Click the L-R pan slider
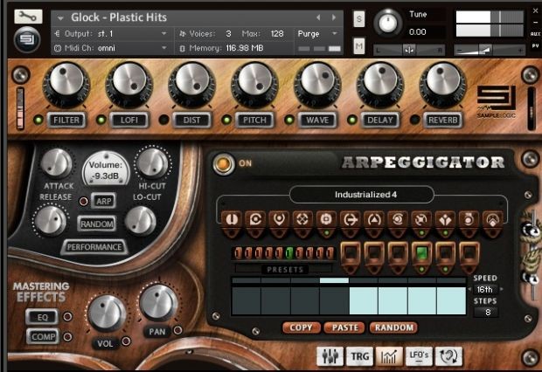The width and height of the screenshot is (542, 372). 409,50
